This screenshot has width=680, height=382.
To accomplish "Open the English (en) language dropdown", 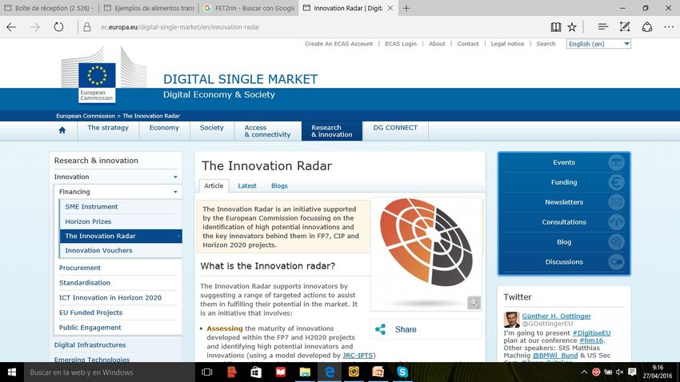I will (x=598, y=44).
